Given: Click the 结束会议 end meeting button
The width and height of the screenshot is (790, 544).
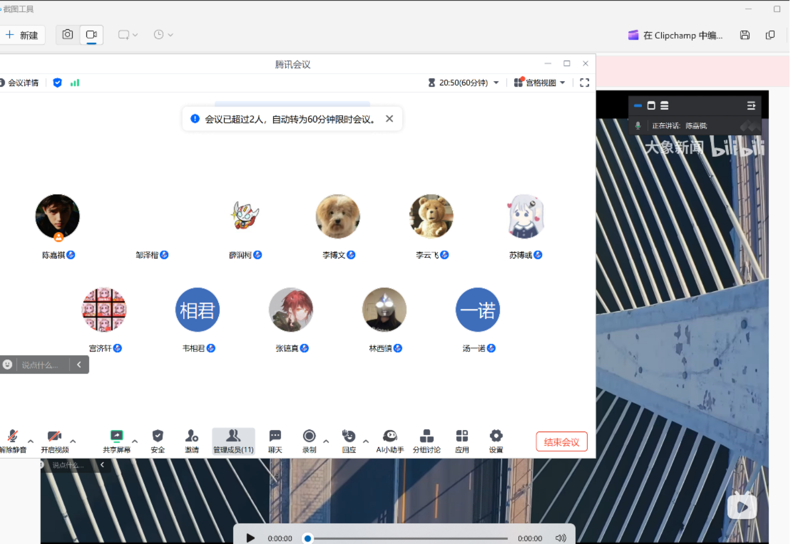Looking at the screenshot, I should (561, 441).
